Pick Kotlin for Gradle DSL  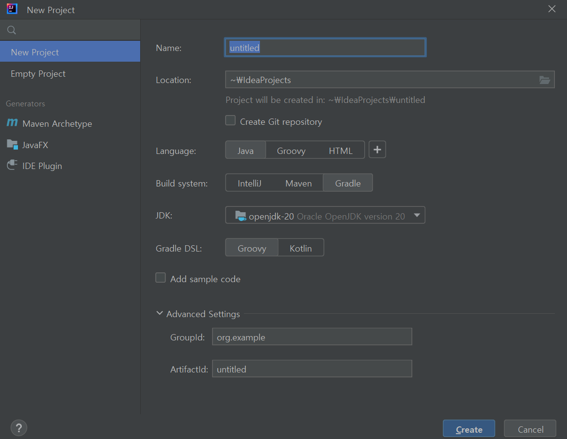(301, 248)
